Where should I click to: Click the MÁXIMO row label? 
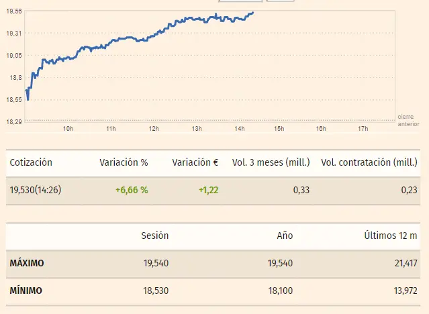pos(27,263)
